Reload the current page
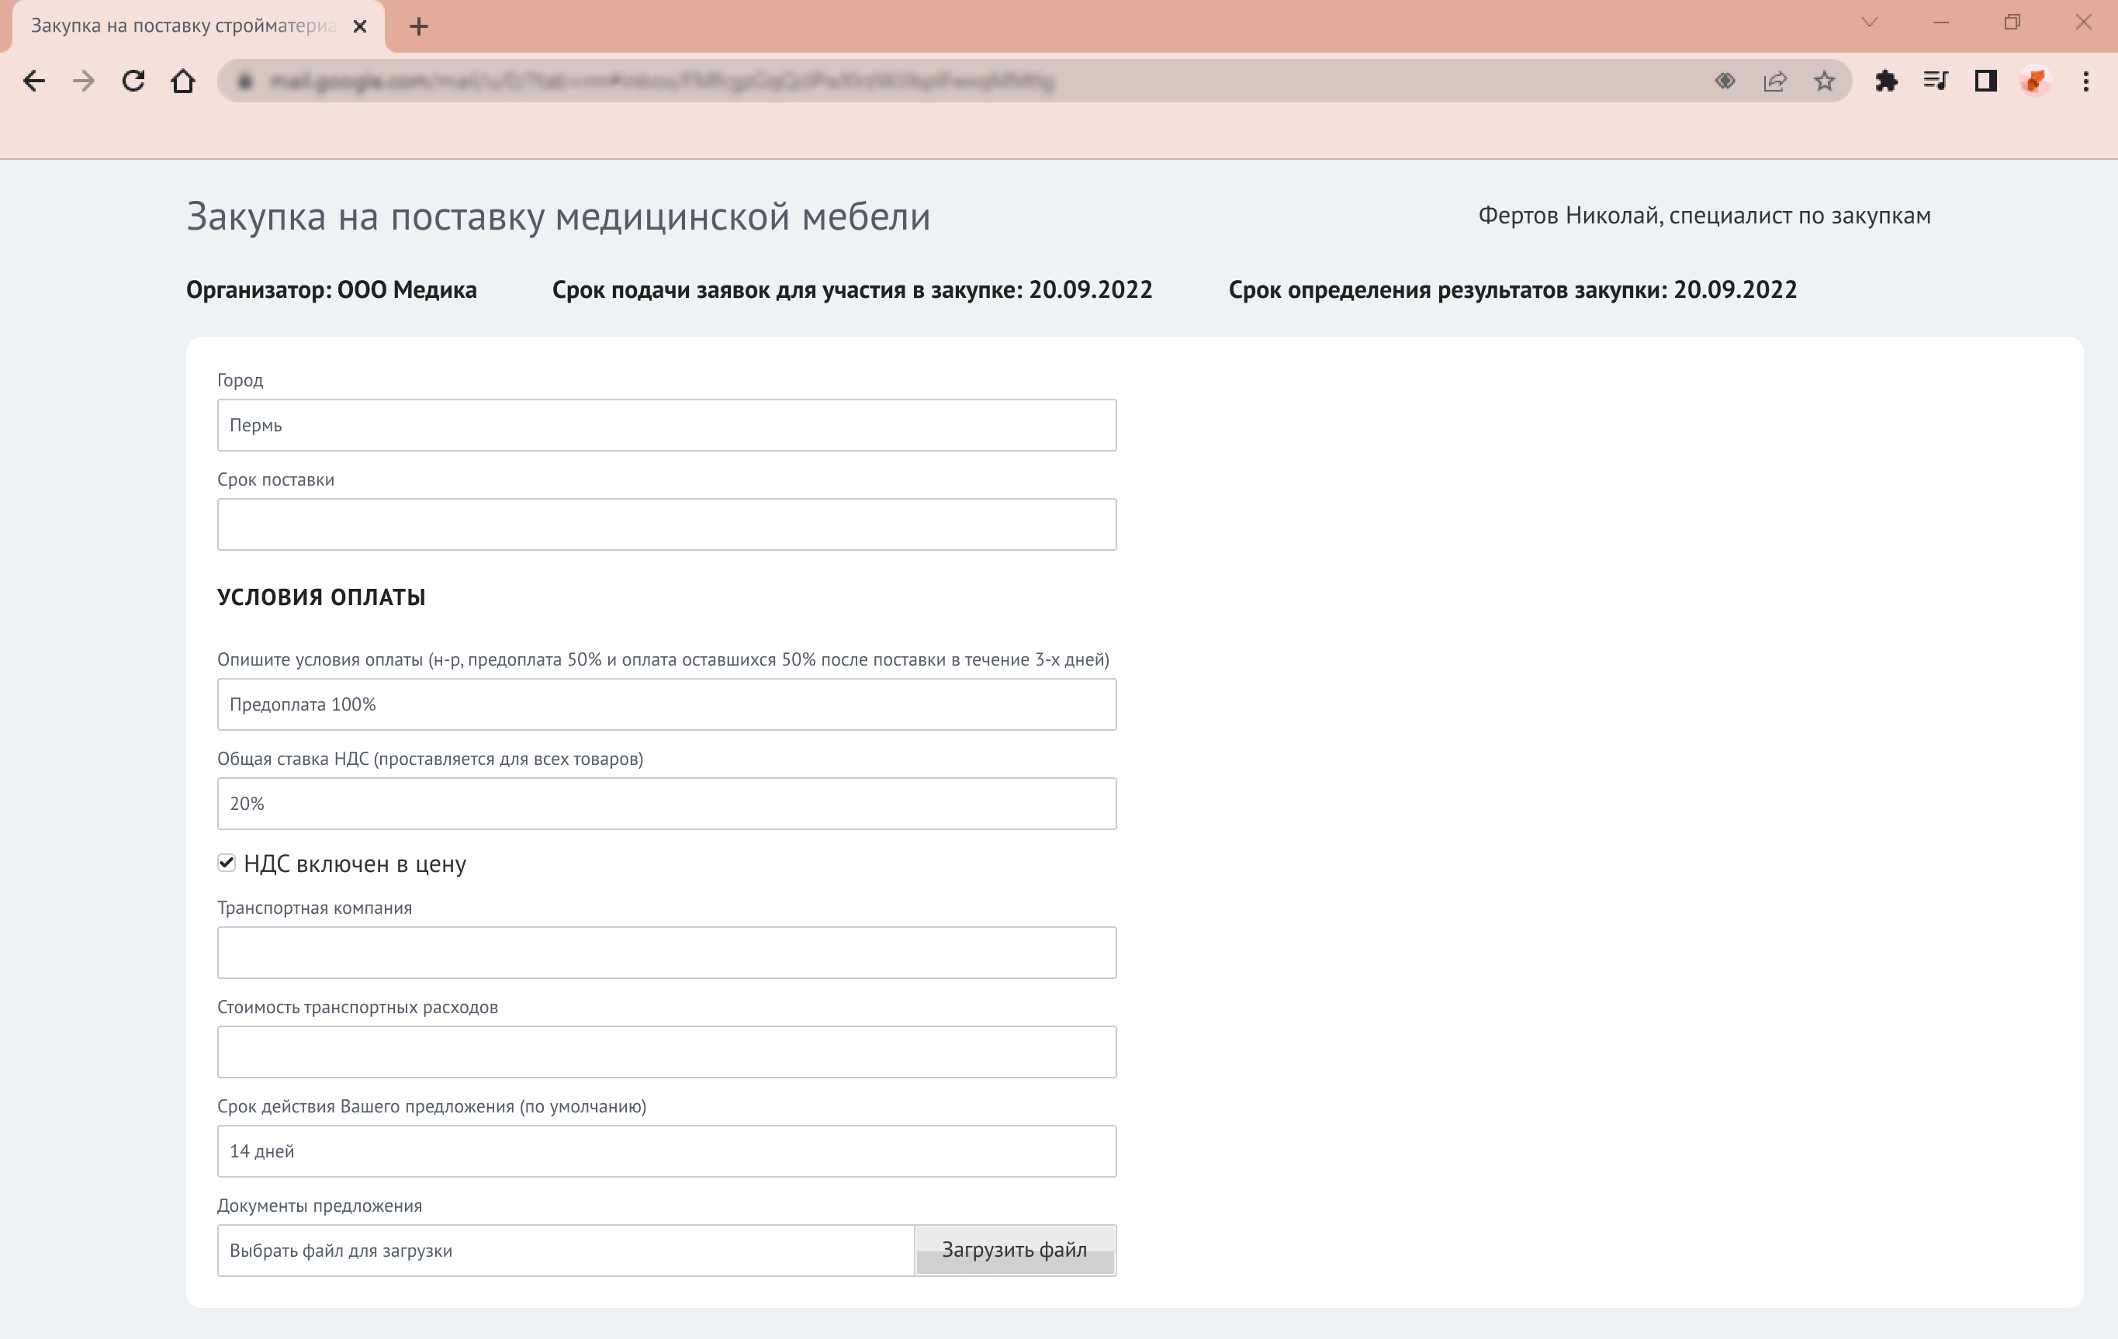The image size is (2118, 1339). (x=133, y=81)
